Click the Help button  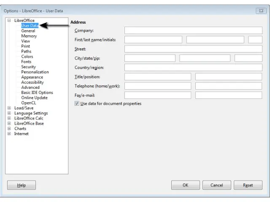(22, 185)
